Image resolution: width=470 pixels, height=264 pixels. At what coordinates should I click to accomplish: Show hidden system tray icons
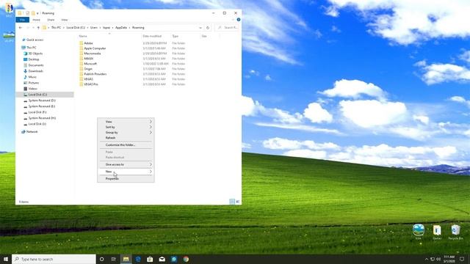point(427,259)
